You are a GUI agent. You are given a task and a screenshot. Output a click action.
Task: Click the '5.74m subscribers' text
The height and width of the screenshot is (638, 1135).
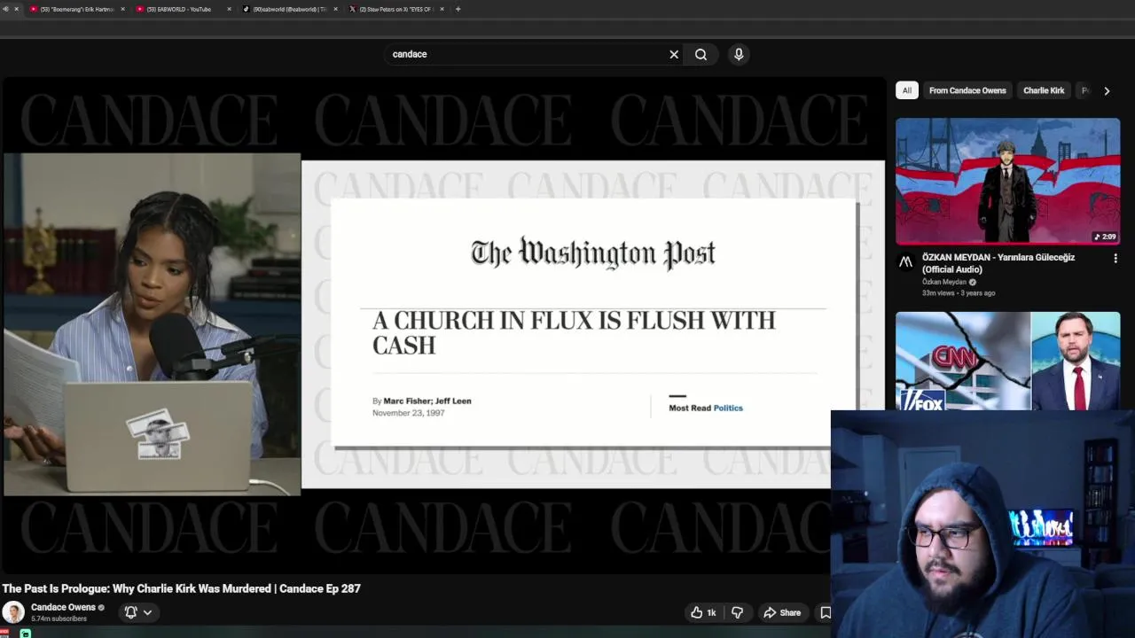59,619
